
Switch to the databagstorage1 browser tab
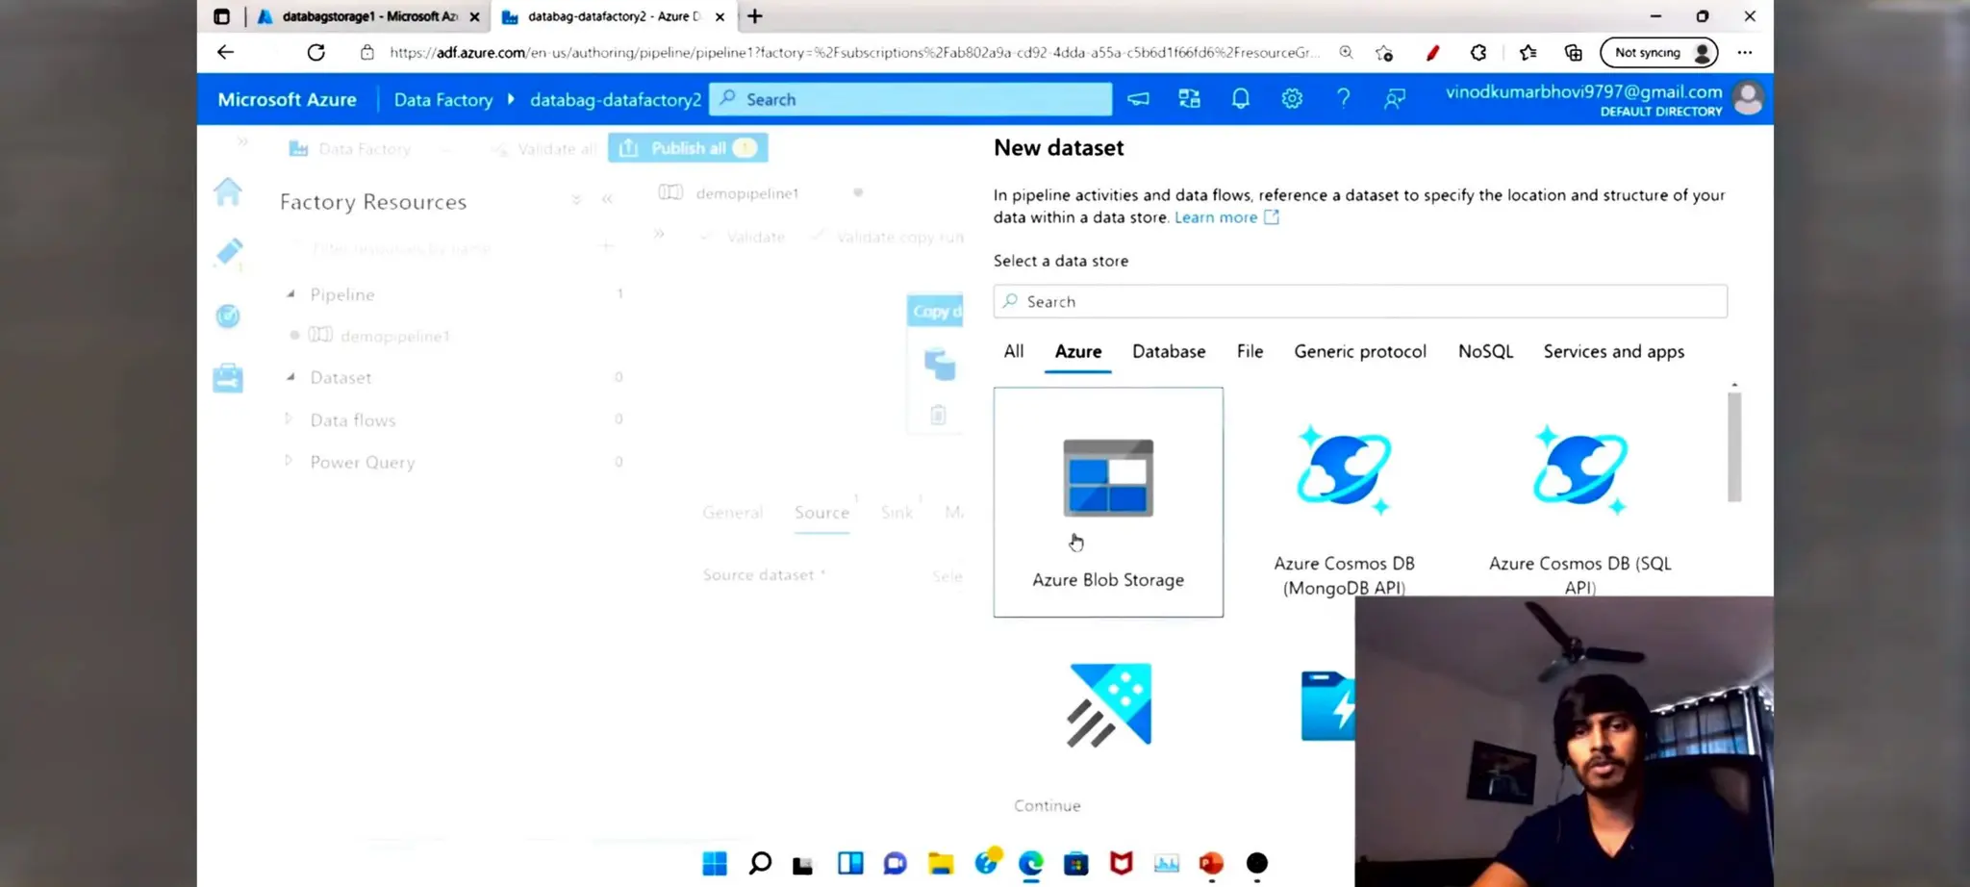click(370, 16)
